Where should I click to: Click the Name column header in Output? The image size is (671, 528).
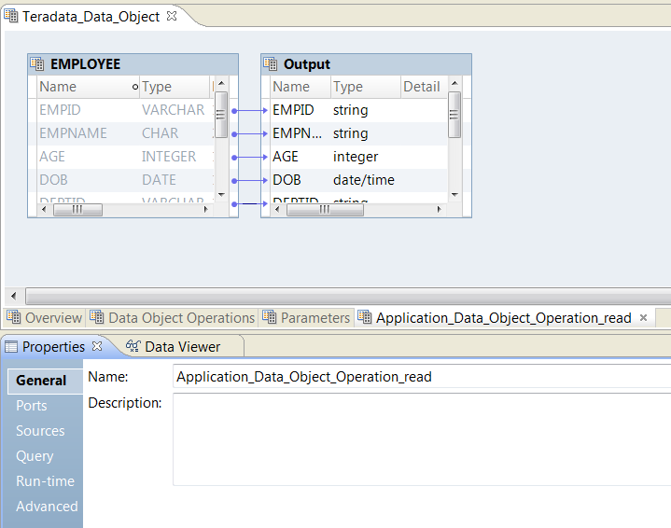[x=301, y=87]
